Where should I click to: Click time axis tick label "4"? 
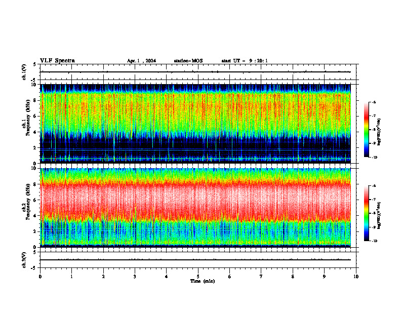(167, 277)
